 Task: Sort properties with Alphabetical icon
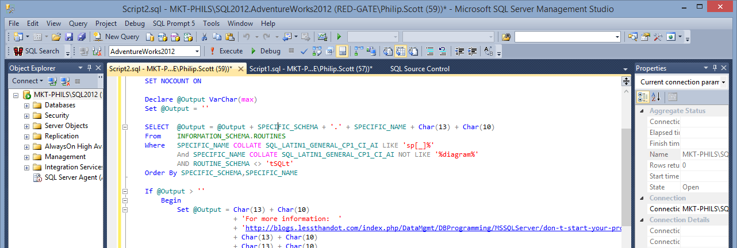(655, 96)
